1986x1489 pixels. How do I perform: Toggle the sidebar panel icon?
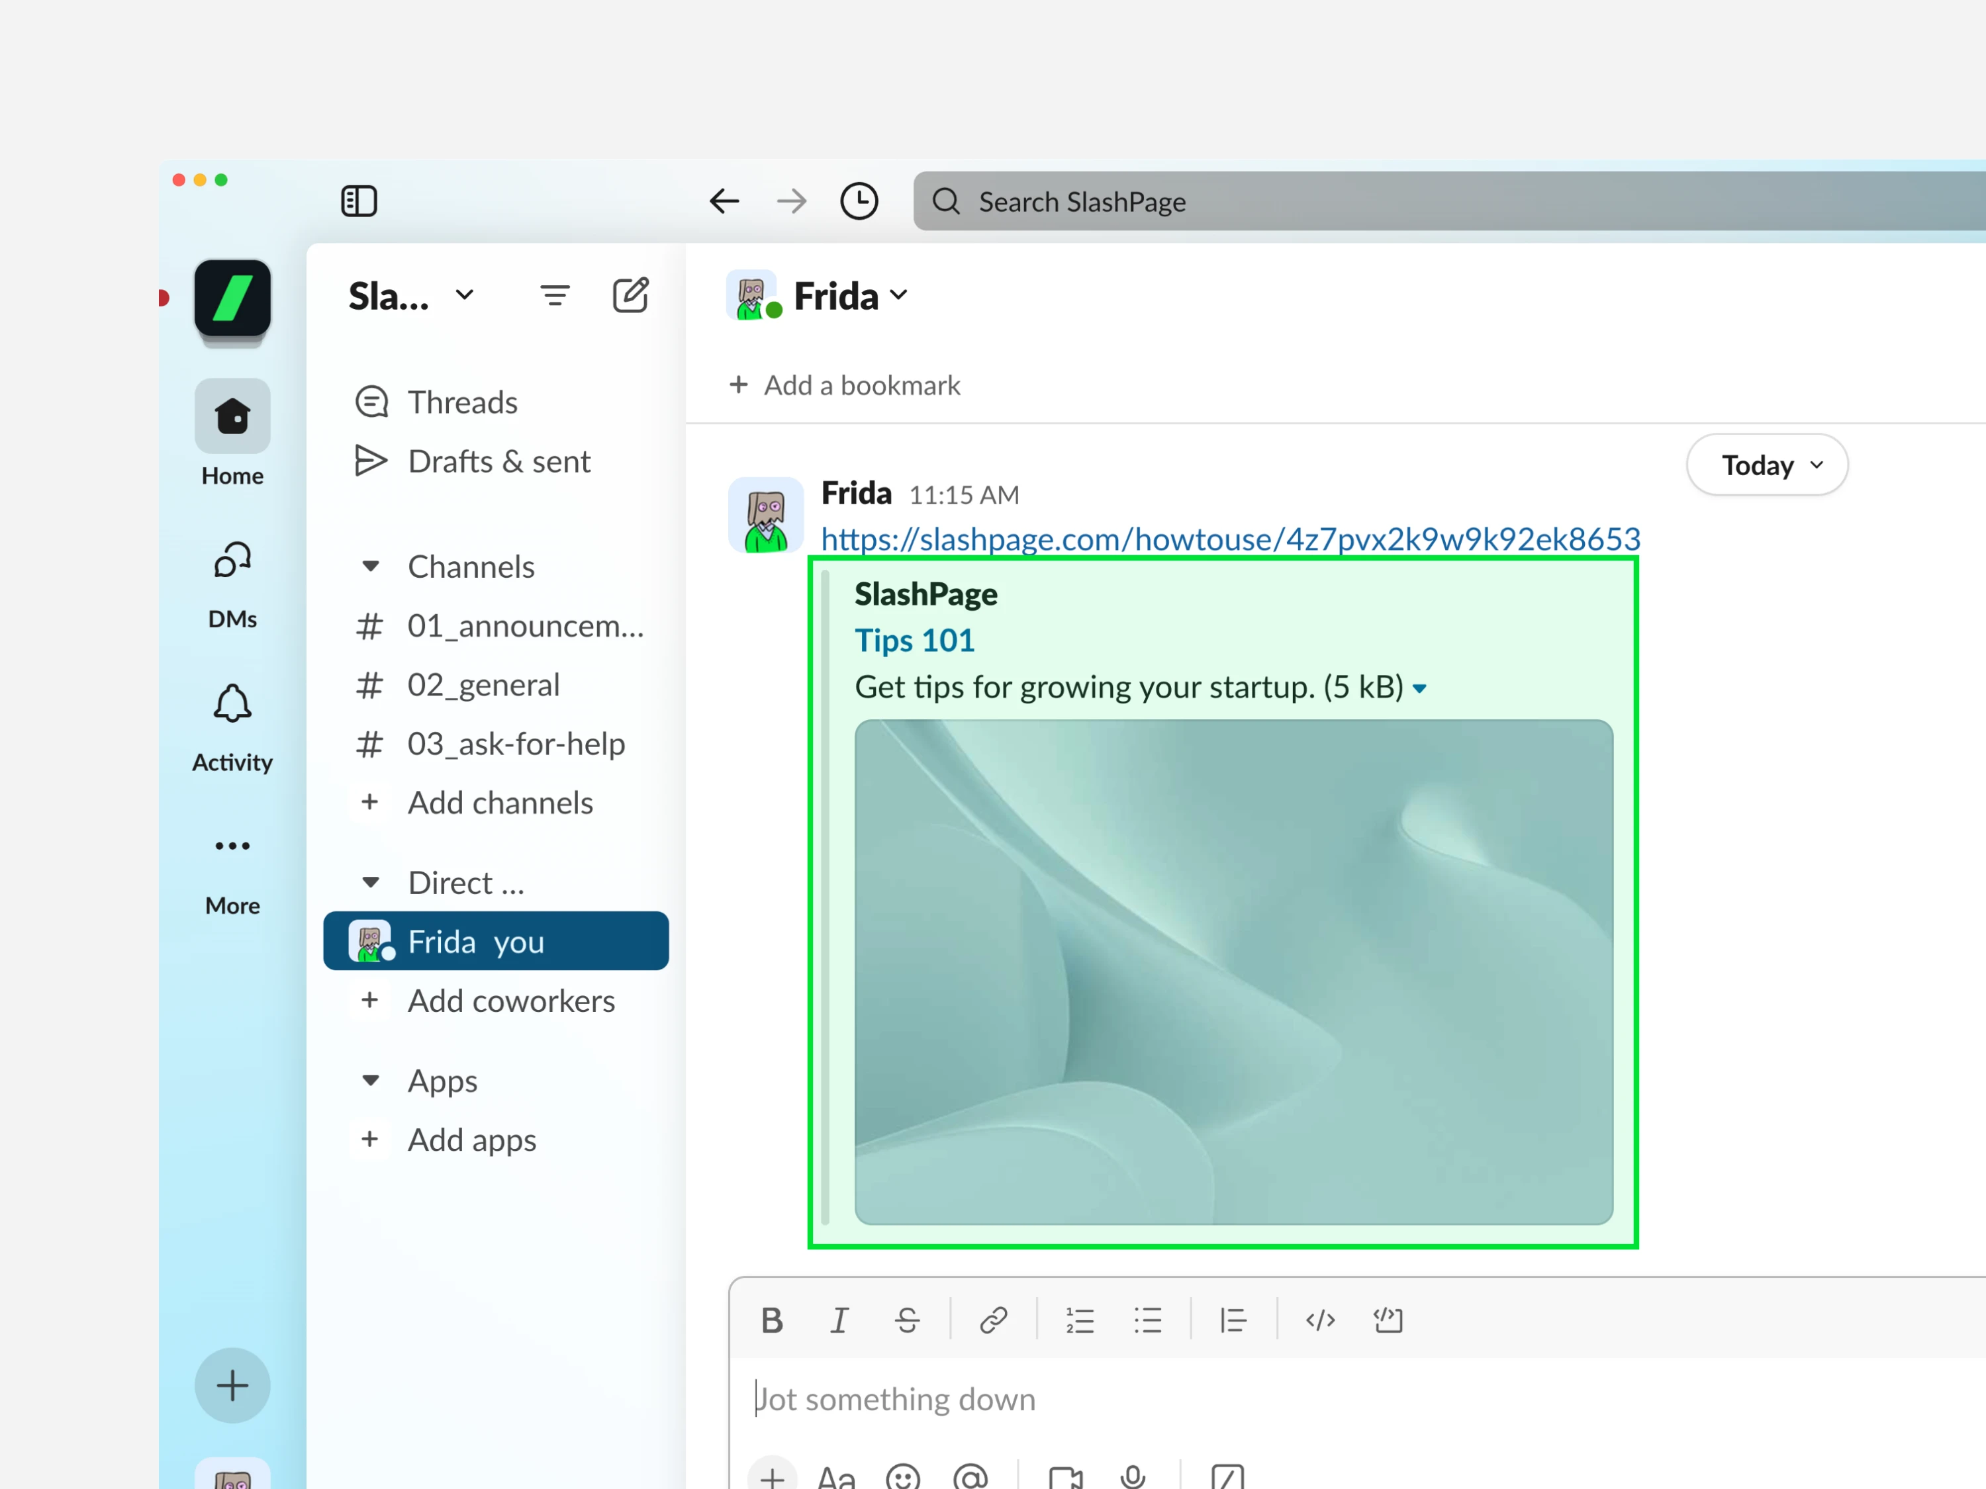point(359,201)
